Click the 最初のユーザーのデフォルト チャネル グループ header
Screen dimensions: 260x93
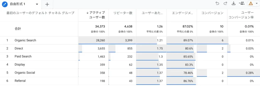point(40,13)
